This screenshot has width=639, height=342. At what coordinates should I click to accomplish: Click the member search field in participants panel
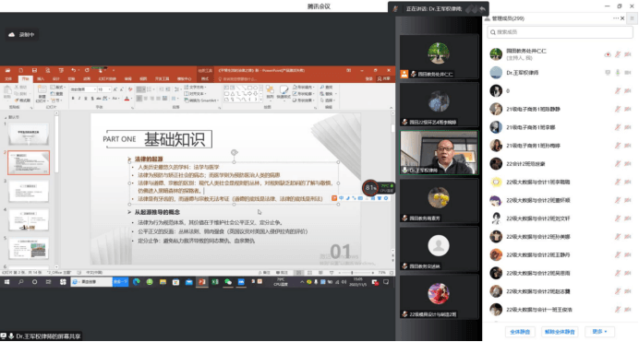click(x=560, y=32)
